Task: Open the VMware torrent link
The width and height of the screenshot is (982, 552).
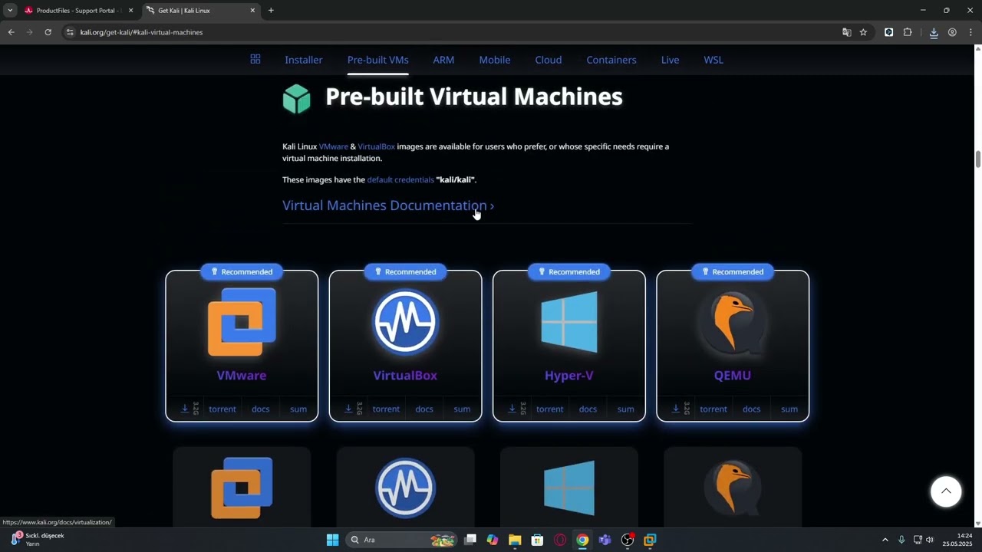Action: [x=222, y=409]
